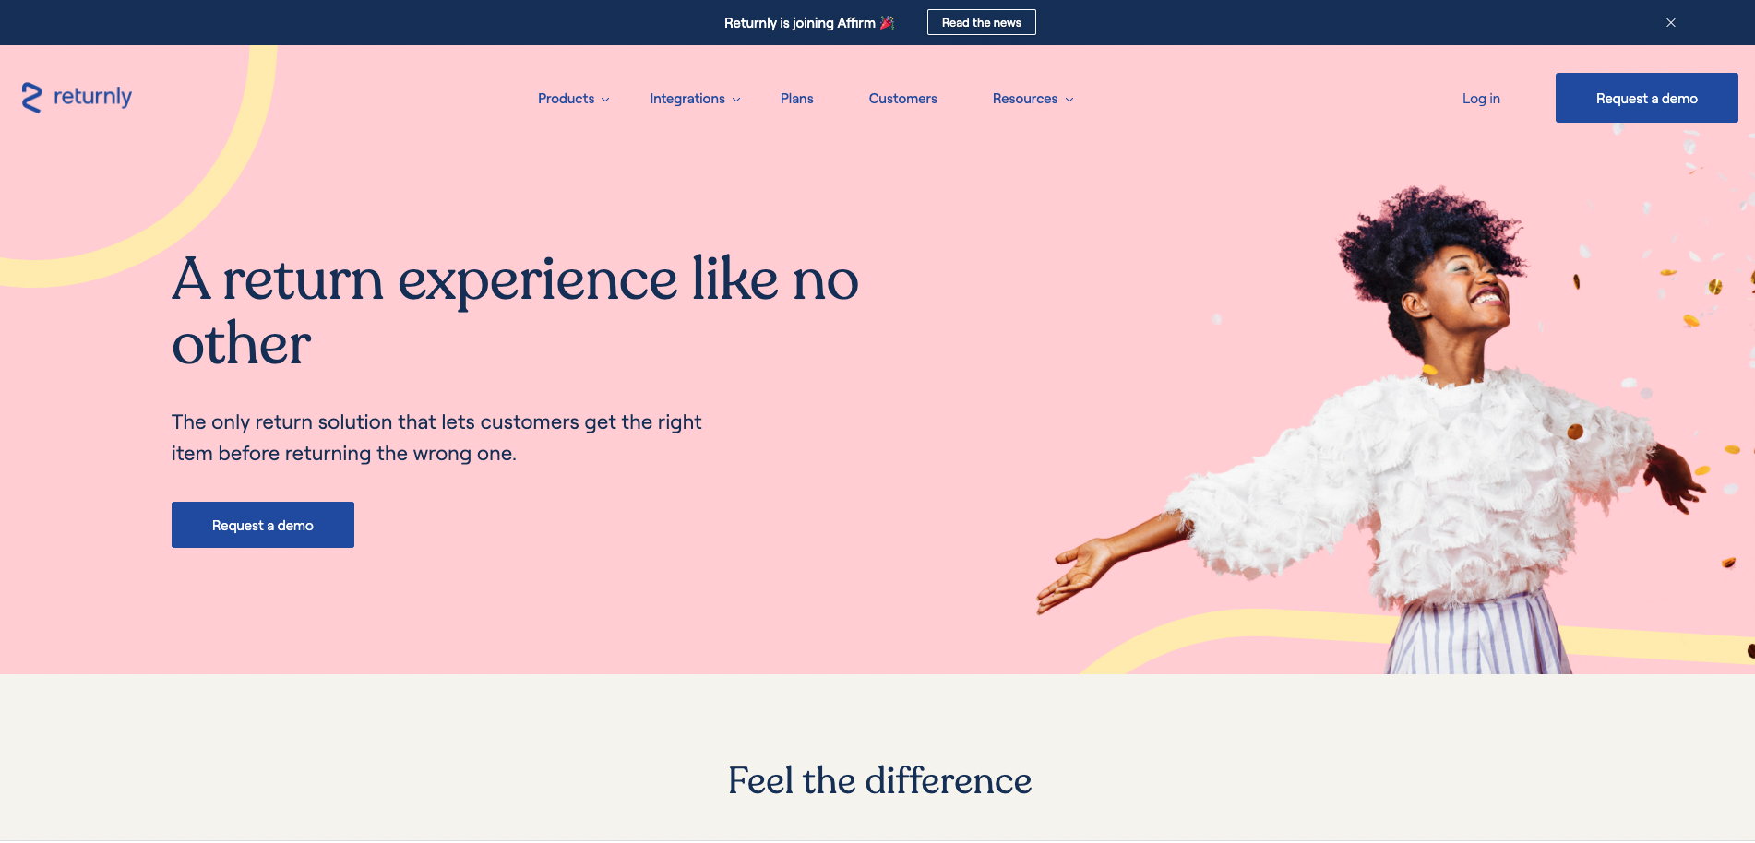Click the Returnly logo icon
The image size is (1755, 843).
tap(32, 98)
